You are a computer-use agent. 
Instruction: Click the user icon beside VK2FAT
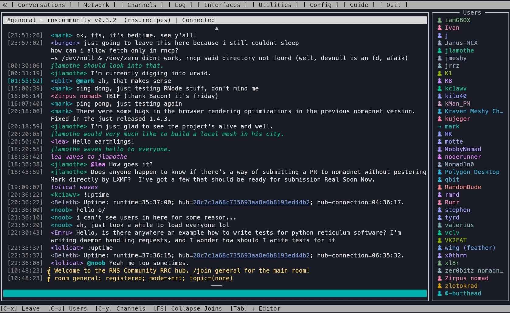439,240
